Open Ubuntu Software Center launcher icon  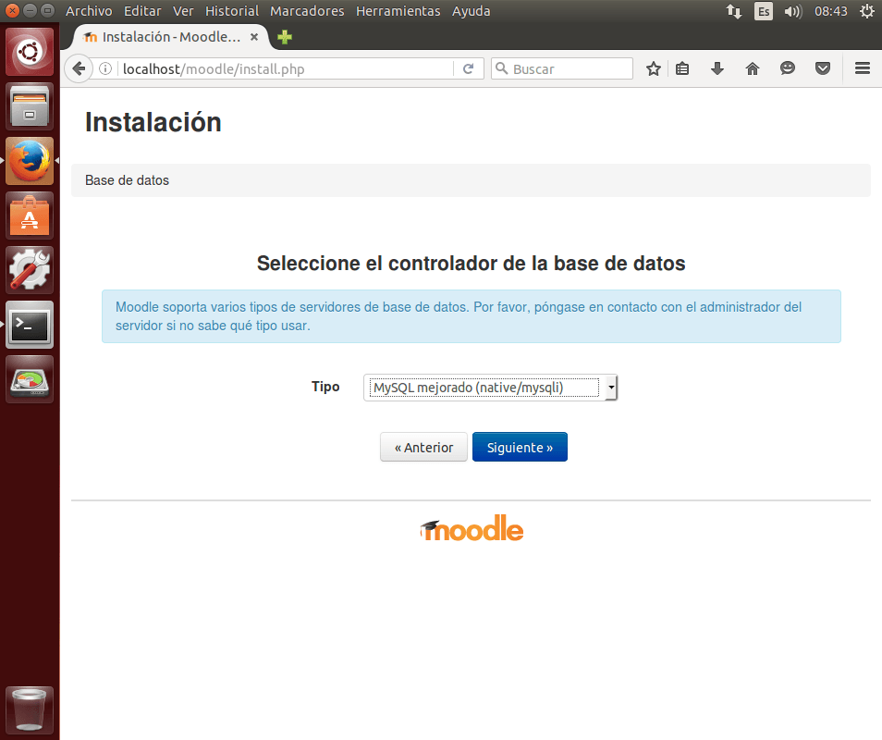[x=30, y=216]
